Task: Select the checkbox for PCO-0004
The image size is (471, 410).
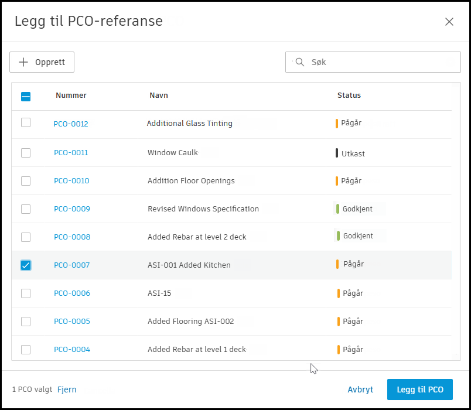Action: (x=26, y=350)
